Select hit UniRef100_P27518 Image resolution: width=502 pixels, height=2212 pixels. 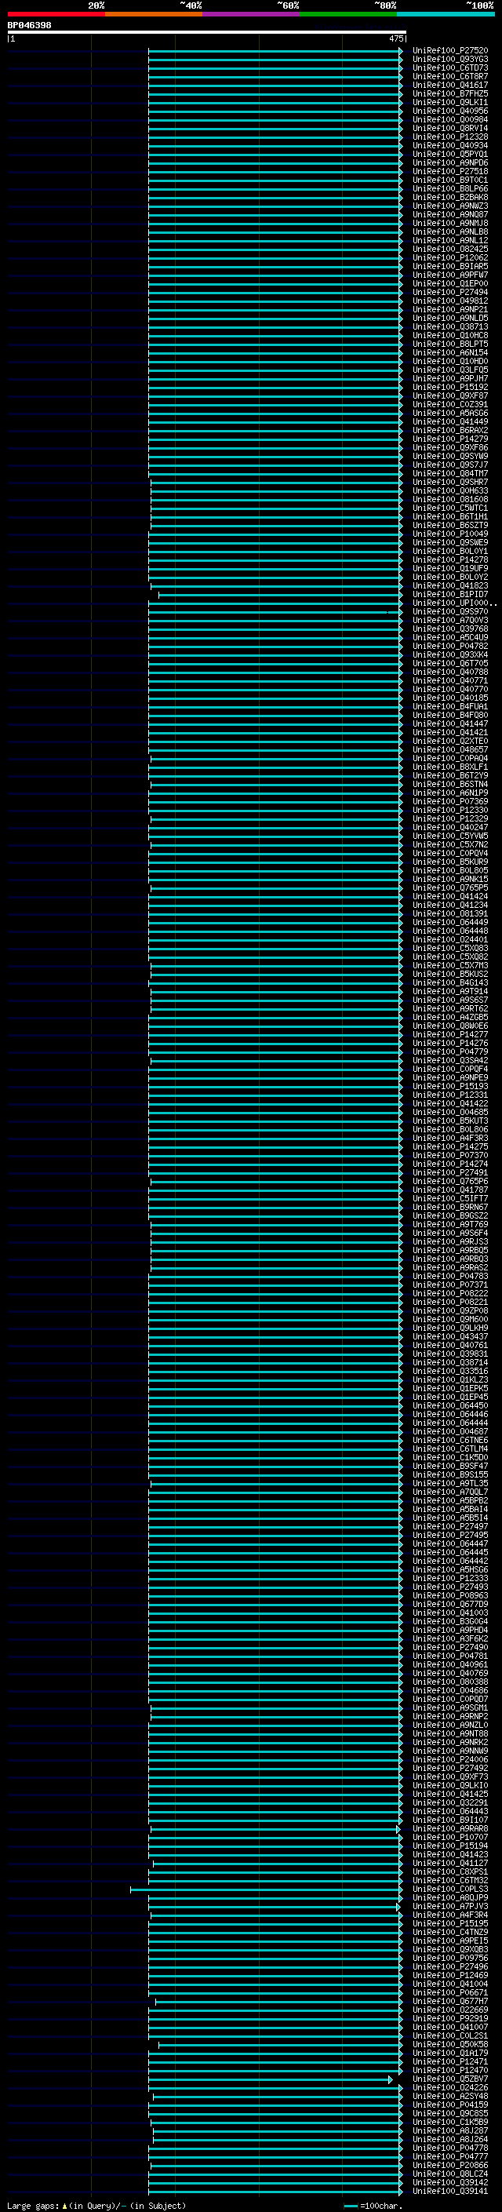pos(449,171)
